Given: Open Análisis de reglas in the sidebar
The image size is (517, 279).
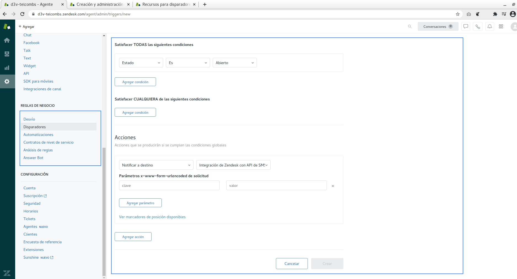Looking at the screenshot, I should (x=38, y=150).
